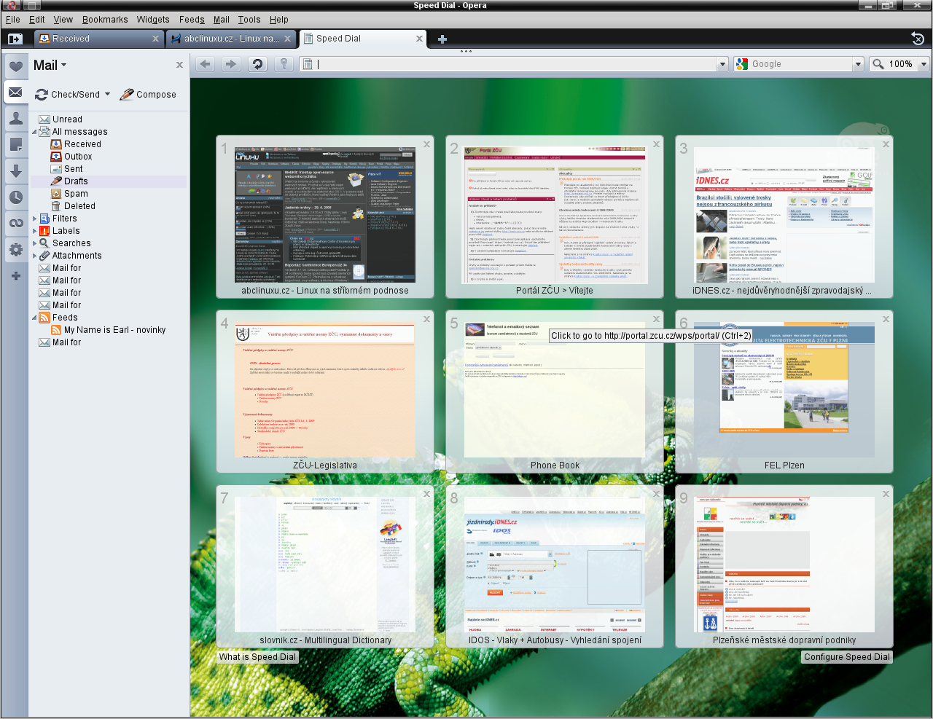
Task: Open speed dial Portál ZČU thumbnail
Action: click(555, 216)
